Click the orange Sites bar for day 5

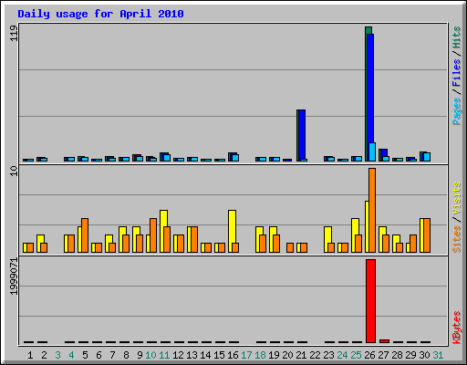pos(85,235)
